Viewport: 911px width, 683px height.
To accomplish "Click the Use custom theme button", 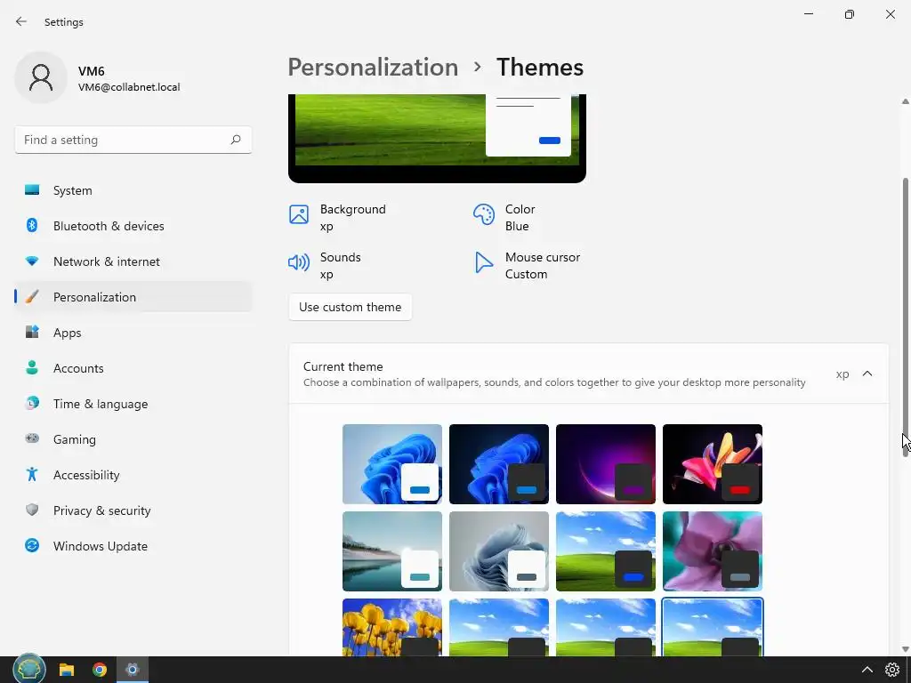I will [350, 307].
